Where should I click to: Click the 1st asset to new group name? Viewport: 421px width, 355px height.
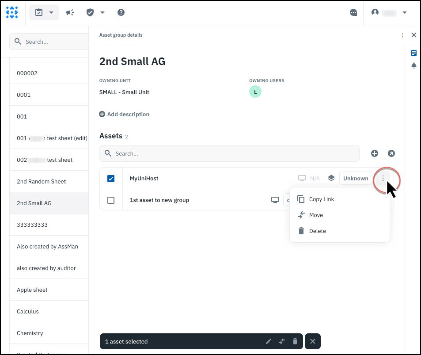(159, 200)
